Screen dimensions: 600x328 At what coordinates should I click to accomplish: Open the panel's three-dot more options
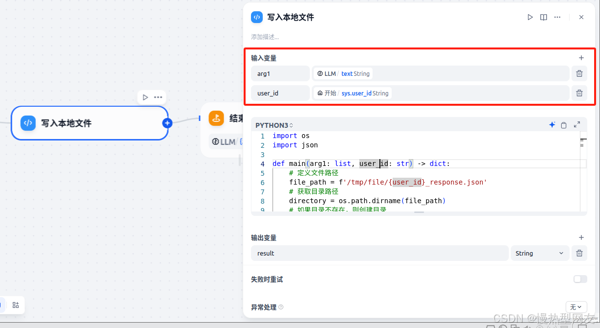point(557,17)
